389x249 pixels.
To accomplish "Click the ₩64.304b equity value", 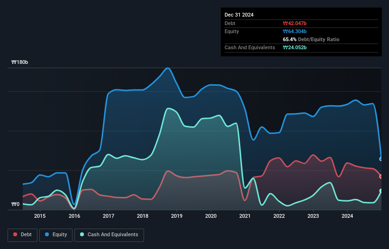I will 295,31.
